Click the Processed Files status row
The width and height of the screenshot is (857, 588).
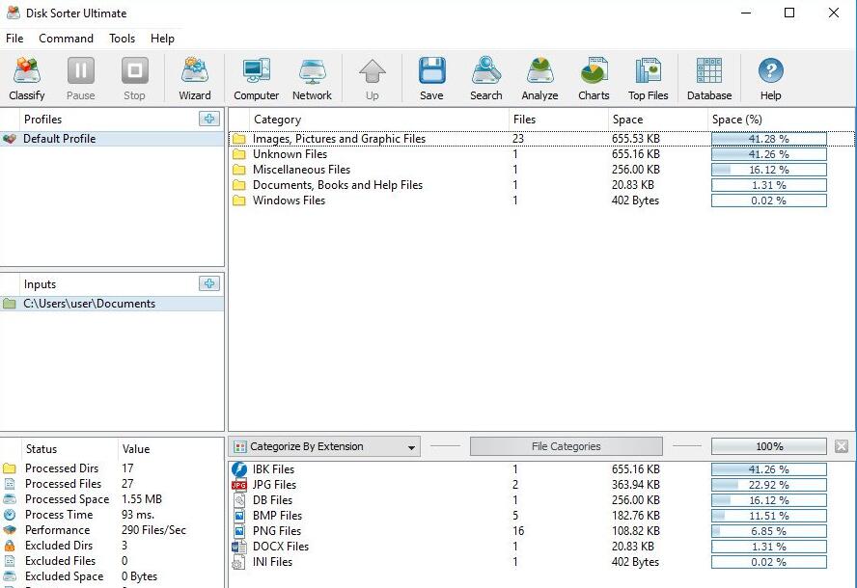112,484
